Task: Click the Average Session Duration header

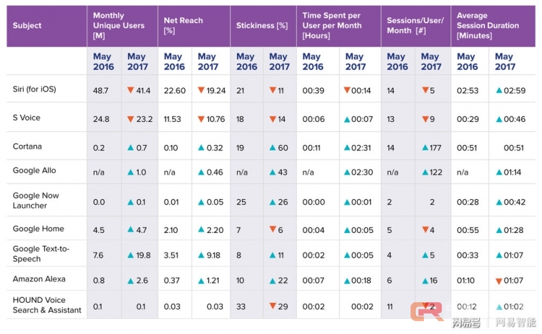Action: (x=488, y=26)
